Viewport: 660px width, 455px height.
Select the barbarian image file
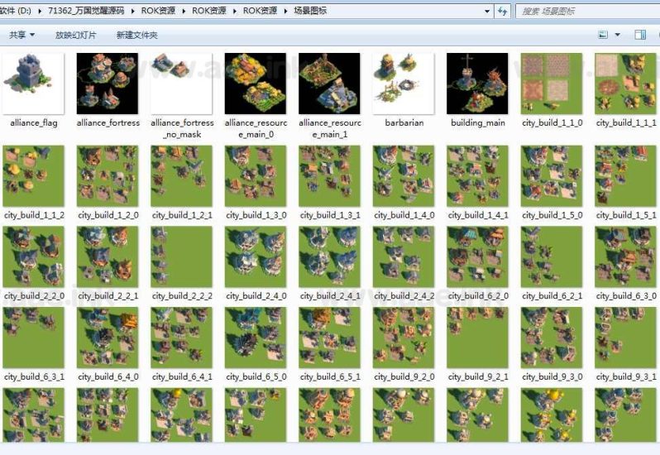coord(404,84)
